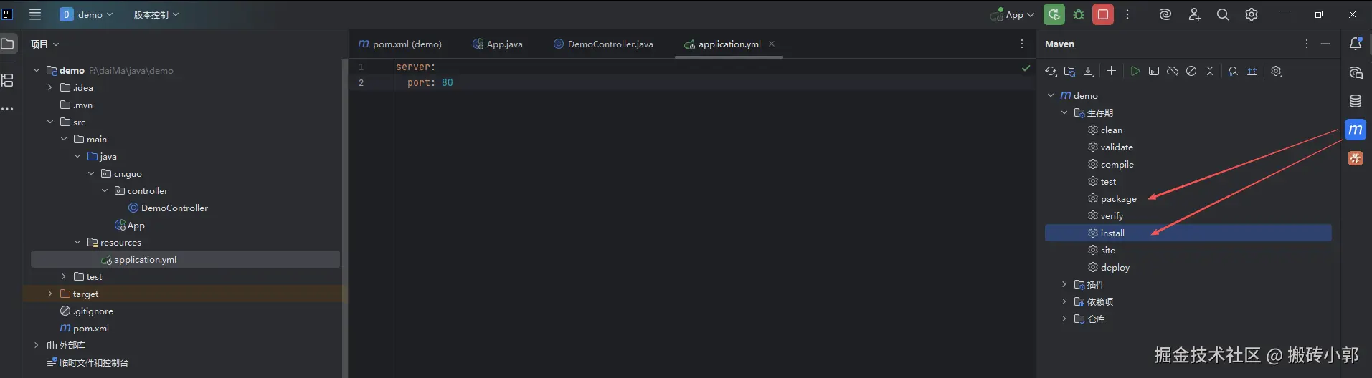1372x378 pixels.
Task: Click the Maven reload all projects icon
Action: point(1051,72)
